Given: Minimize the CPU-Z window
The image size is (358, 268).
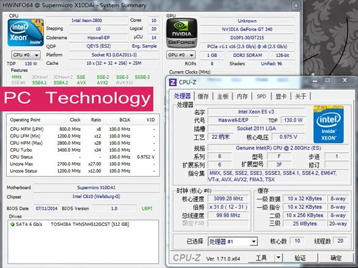Looking at the screenshot, I should coord(315,80).
